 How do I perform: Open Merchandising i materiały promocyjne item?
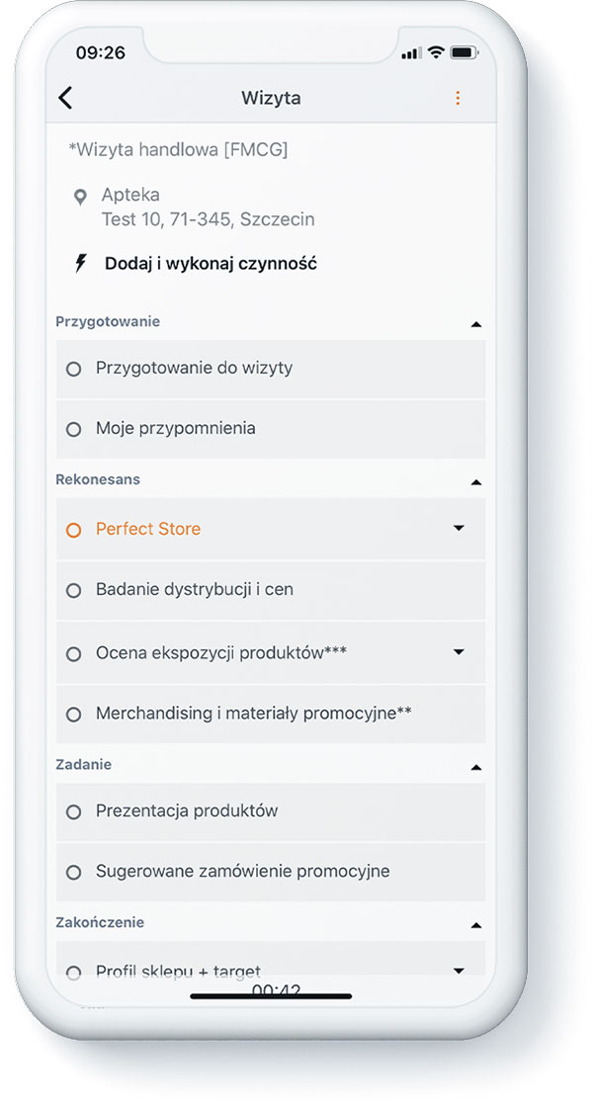pyautogui.click(x=271, y=714)
